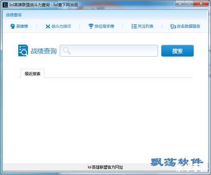Click the 英雄榜 fist icon
This screenshot has height=175, width=211.
tap(12, 26)
